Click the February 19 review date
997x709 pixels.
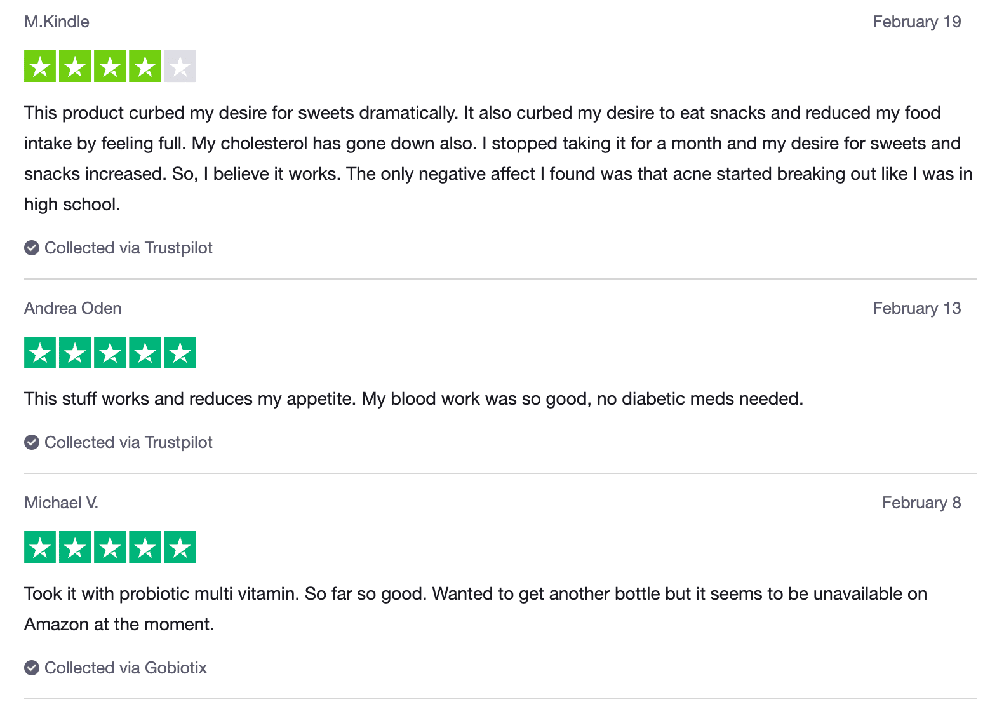point(916,22)
